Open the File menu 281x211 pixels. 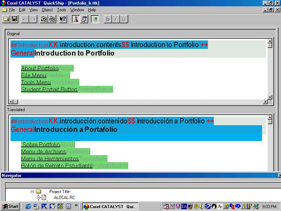12,10
